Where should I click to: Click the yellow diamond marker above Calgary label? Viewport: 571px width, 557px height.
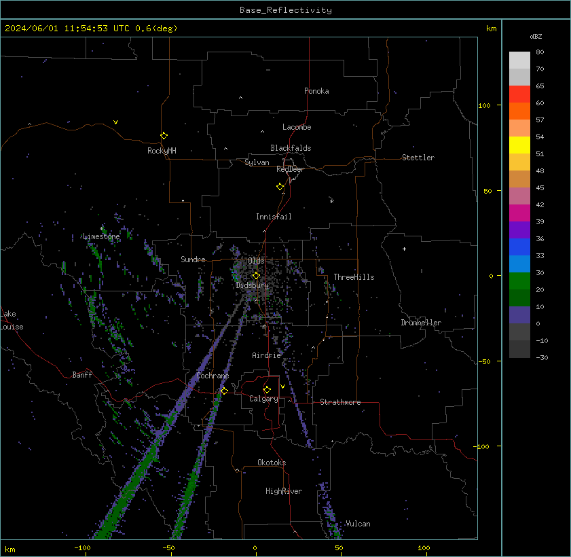[267, 389]
